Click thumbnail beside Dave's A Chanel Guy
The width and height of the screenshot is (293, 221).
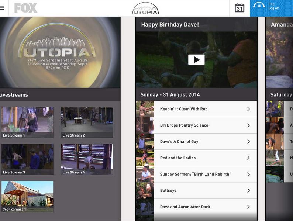[x=145, y=142]
